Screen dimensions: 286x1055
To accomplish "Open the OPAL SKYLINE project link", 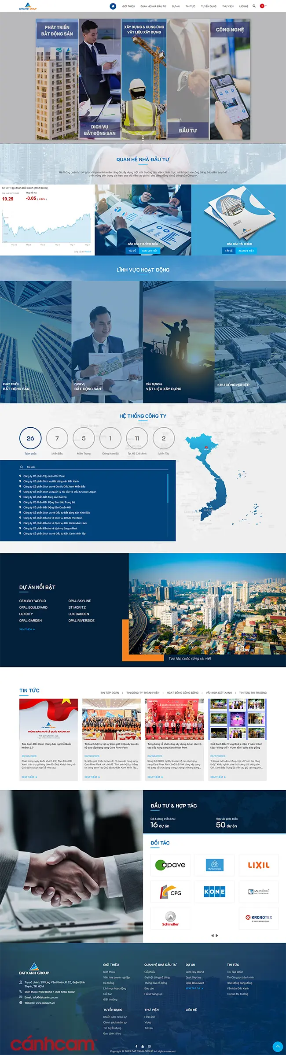I will pyautogui.click(x=80, y=601).
